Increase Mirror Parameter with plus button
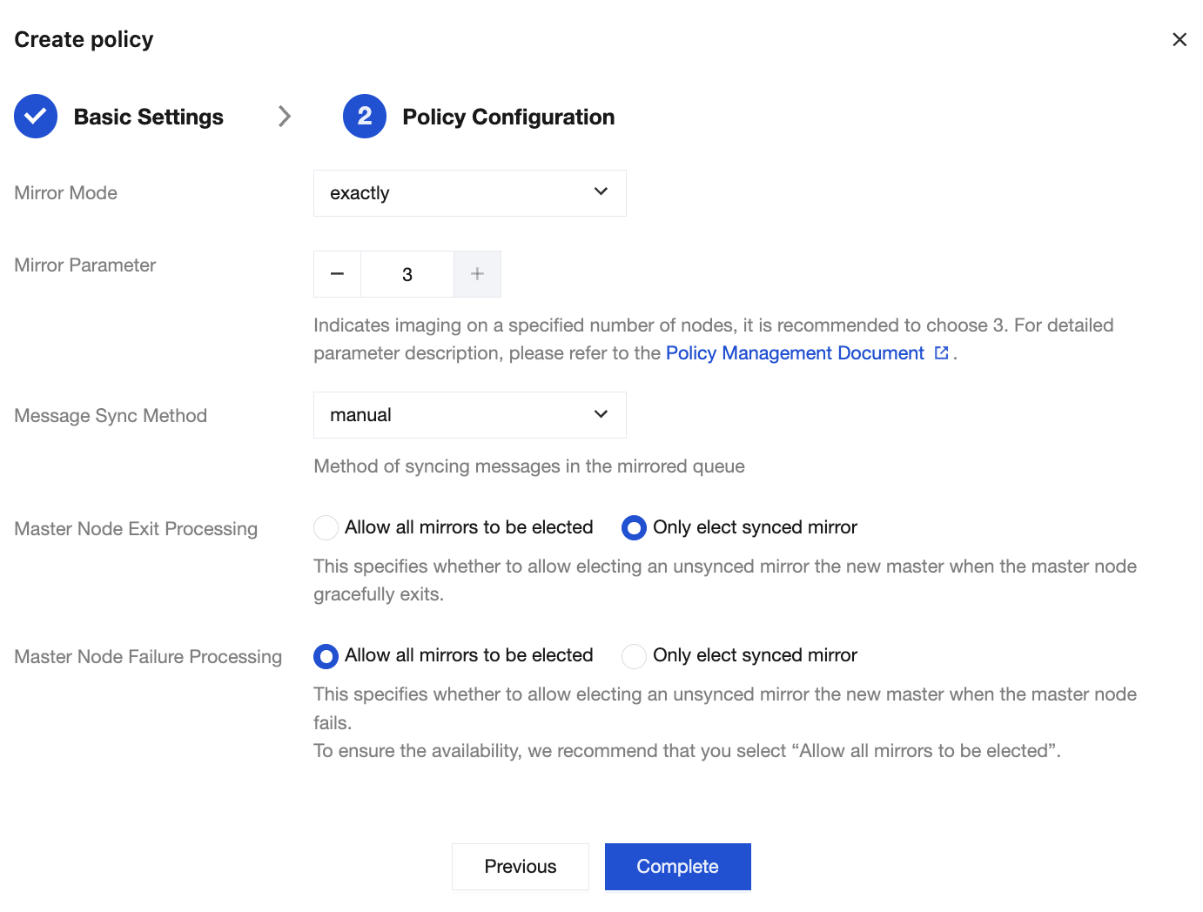 click(477, 274)
